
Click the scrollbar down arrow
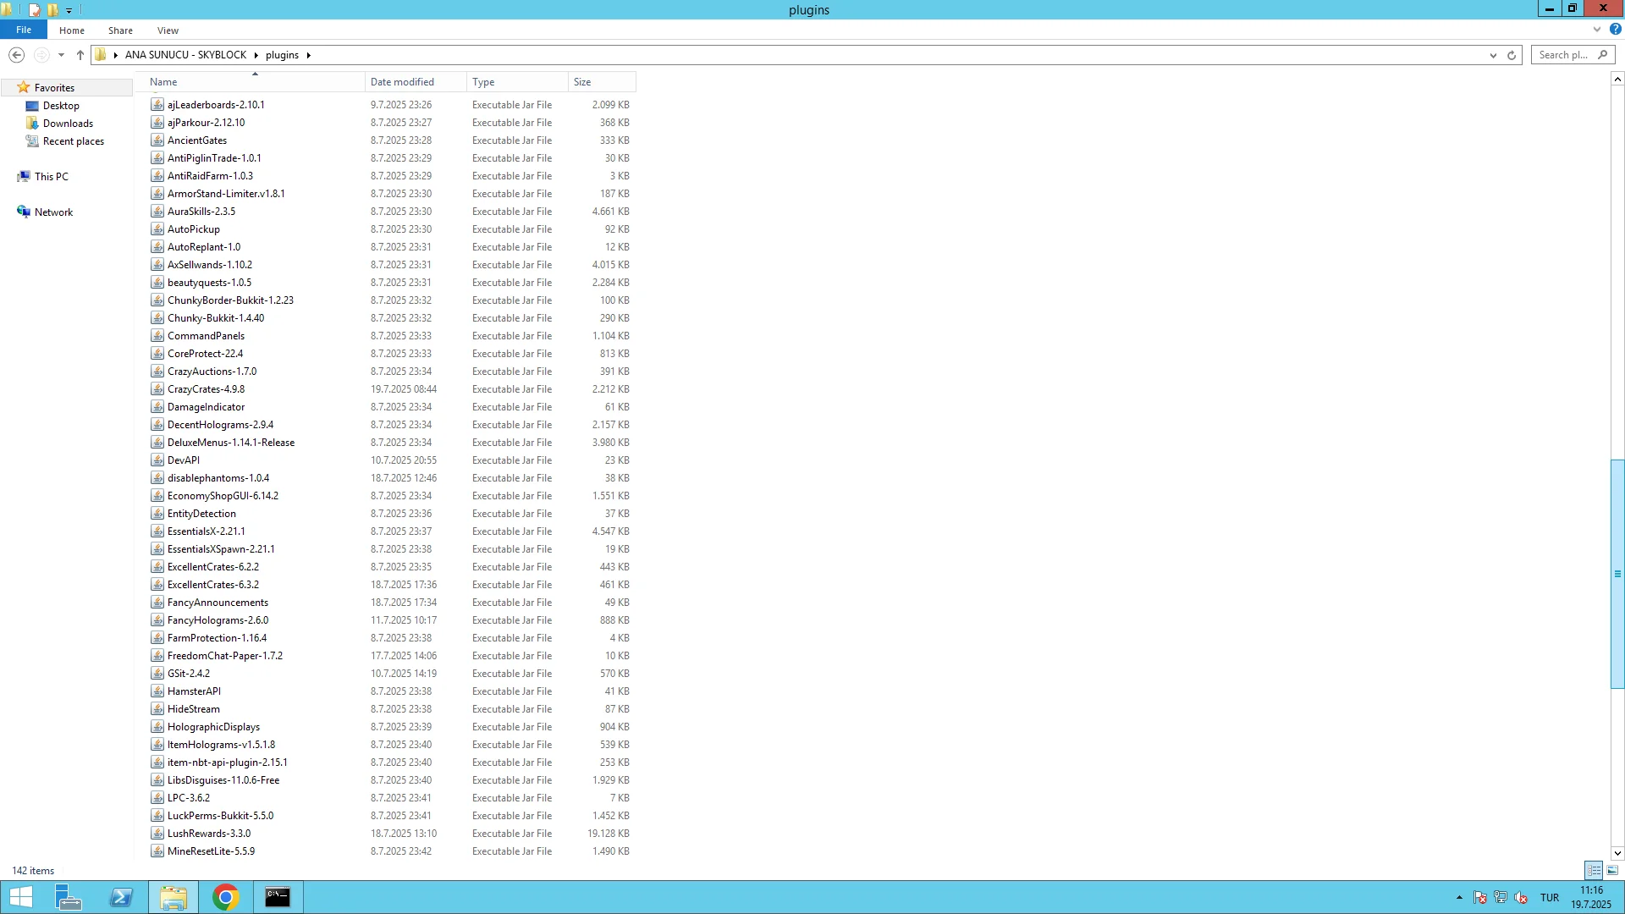click(x=1617, y=853)
